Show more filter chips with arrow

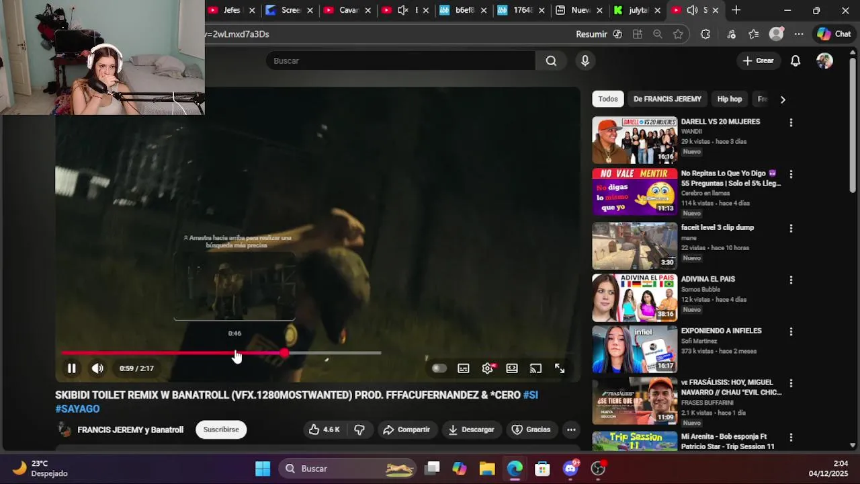click(x=783, y=99)
